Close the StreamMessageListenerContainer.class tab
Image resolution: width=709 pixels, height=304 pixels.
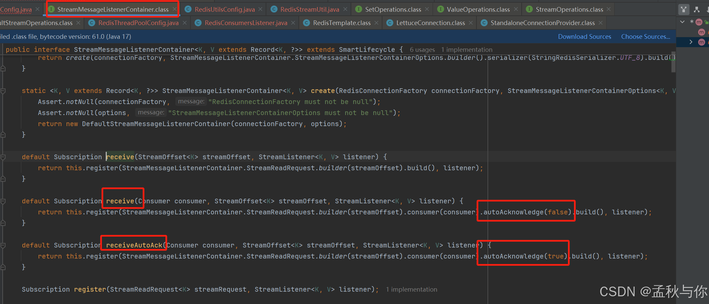(175, 9)
